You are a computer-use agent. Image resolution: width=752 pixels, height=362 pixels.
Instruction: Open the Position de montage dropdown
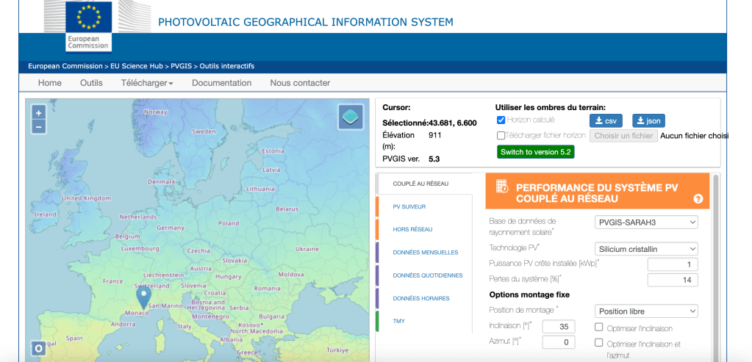coord(646,311)
